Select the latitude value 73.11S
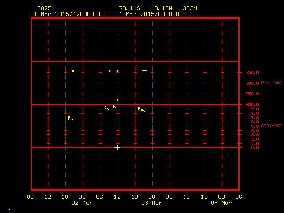Viewport: 284px width, 213px height. [130, 8]
